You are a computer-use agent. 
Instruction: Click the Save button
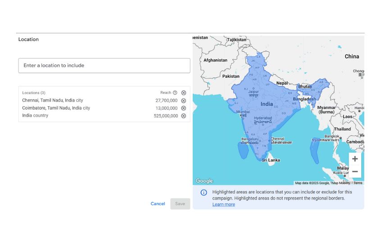[x=180, y=203]
